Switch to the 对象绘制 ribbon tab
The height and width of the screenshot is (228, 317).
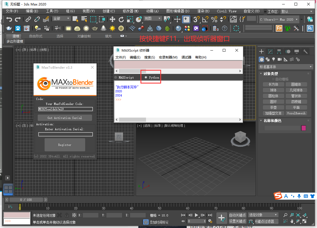point(84,36)
